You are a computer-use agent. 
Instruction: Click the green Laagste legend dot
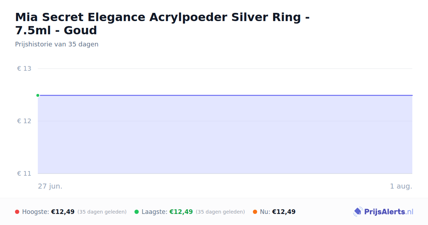pos(137,212)
